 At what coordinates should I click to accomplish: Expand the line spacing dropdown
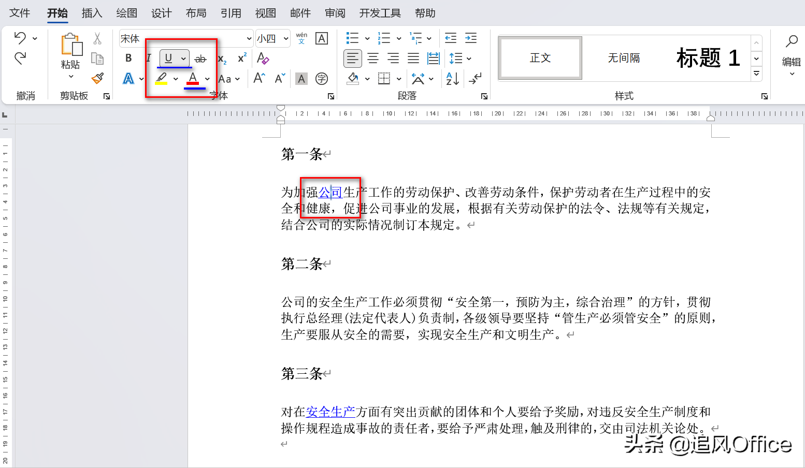pyautogui.click(x=469, y=58)
